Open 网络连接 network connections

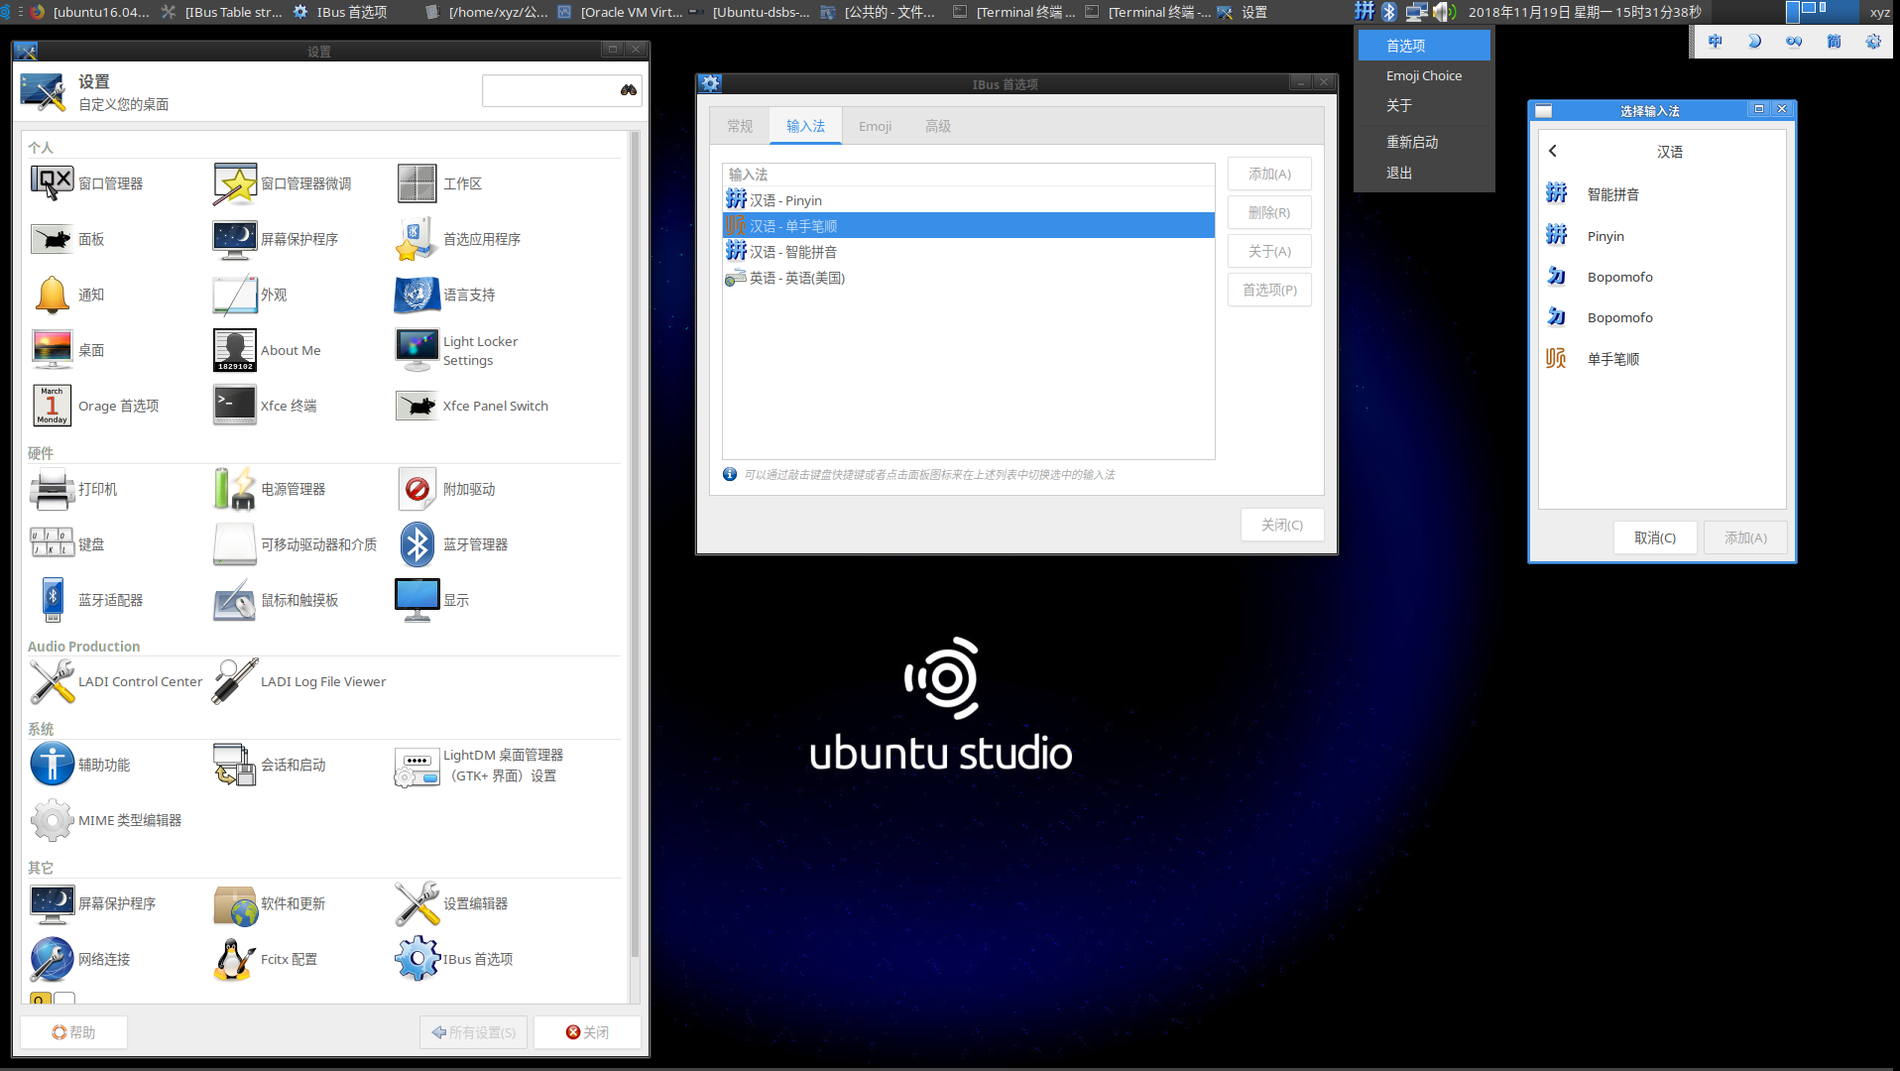click(80, 959)
